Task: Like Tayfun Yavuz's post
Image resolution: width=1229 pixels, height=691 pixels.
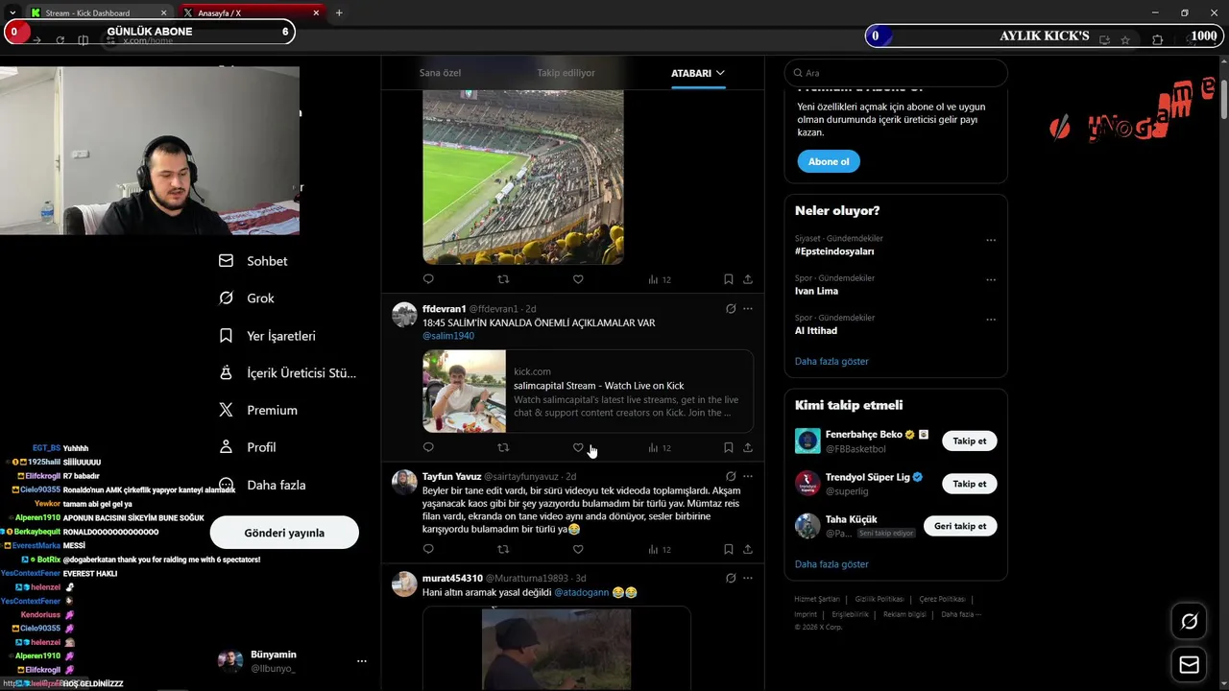Action: 578,549
